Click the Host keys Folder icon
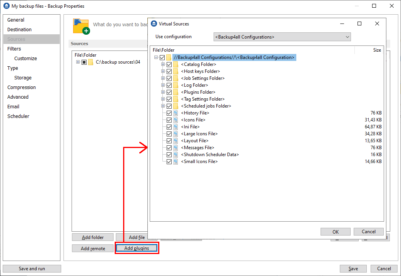The image size is (401, 276). coord(175,71)
